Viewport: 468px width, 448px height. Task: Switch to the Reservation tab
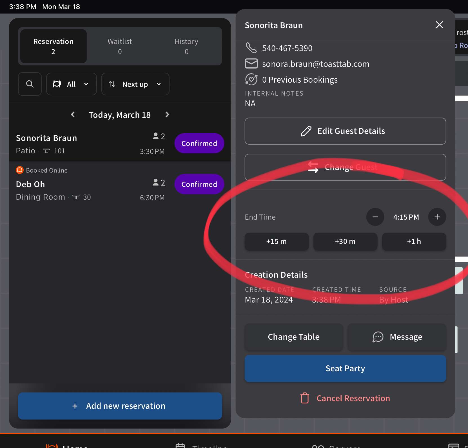click(54, 46)
